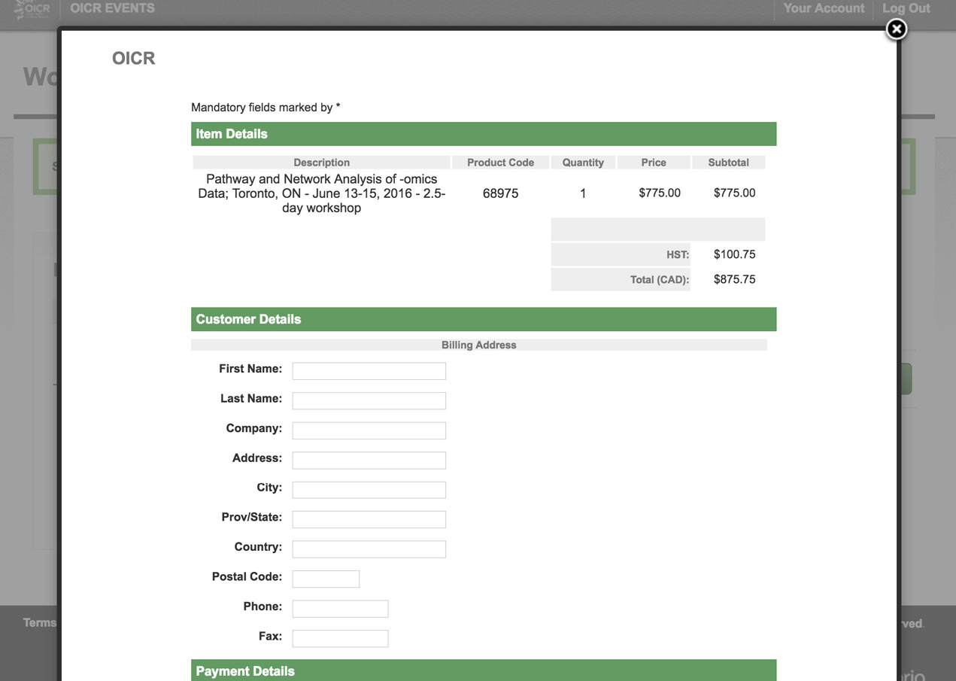Select the Company text box
The image size is (956, 681).
point(369,430)
